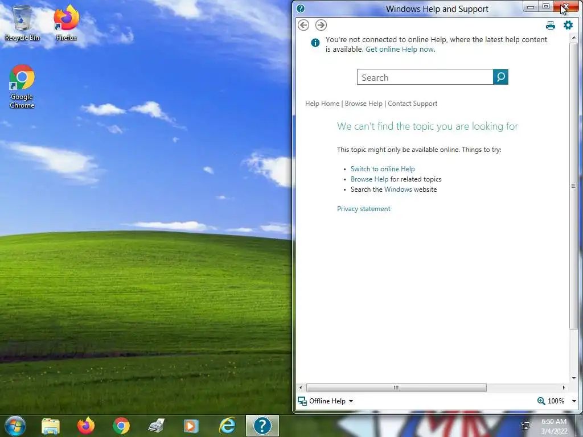Click the 100% zoom level text
The width and height of the screenshot is (583, 437).
556,401
